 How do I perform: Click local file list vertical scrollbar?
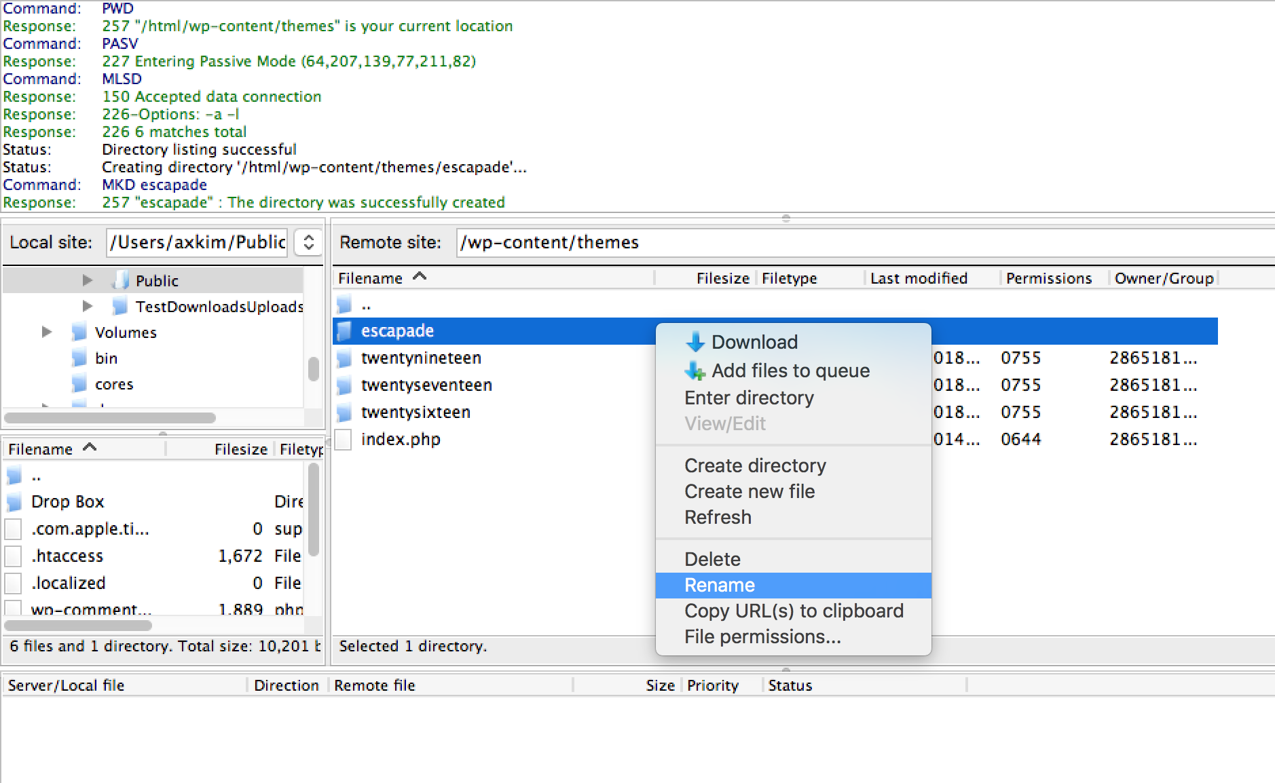pyautogui.click(x=313, y=510)
